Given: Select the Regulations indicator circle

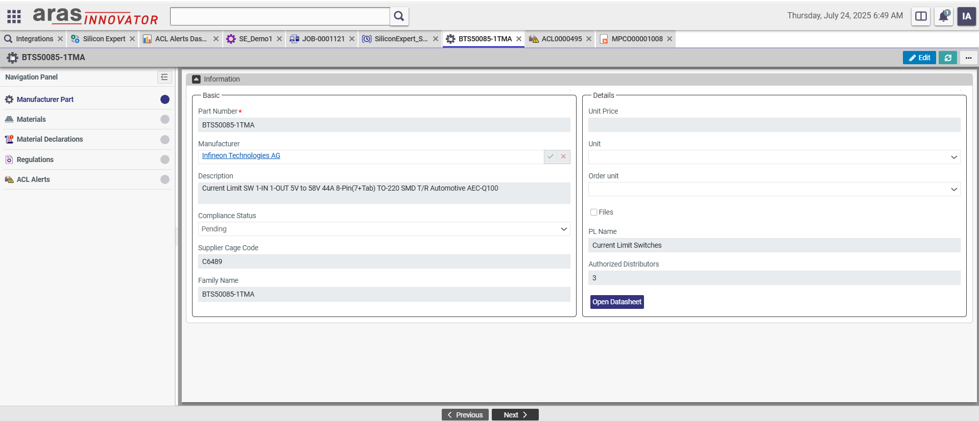Looking at the screenshot, I should click(x=164, y=160).
